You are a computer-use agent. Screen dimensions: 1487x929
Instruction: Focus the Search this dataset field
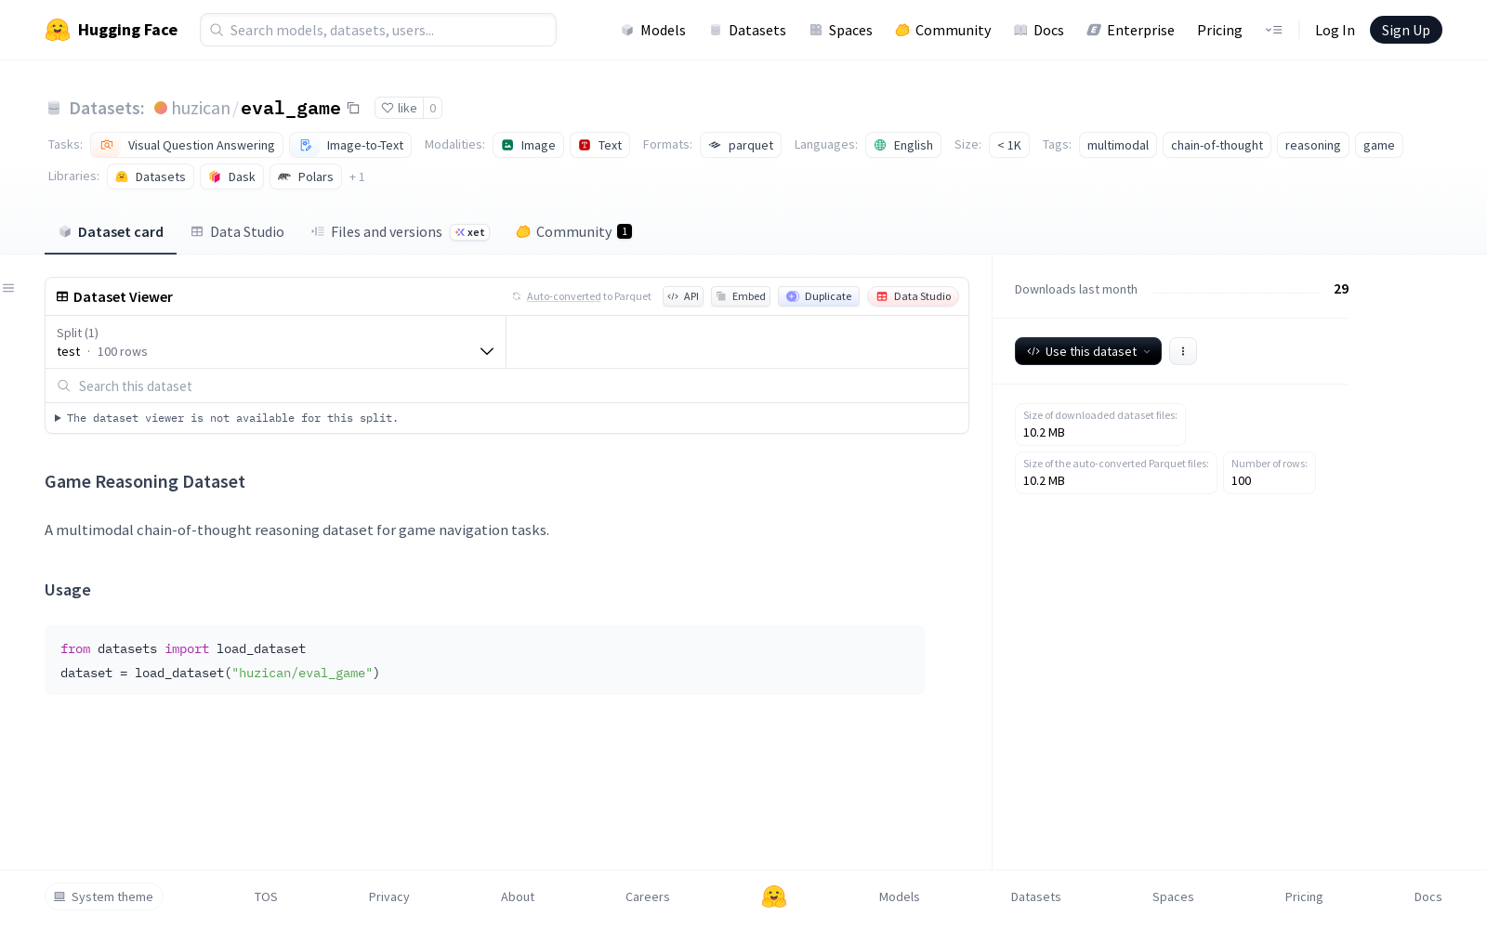tap(507, 386)
